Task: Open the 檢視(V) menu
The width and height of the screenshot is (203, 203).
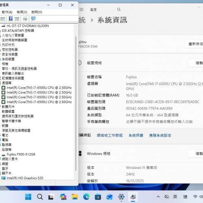Action: 22,12
